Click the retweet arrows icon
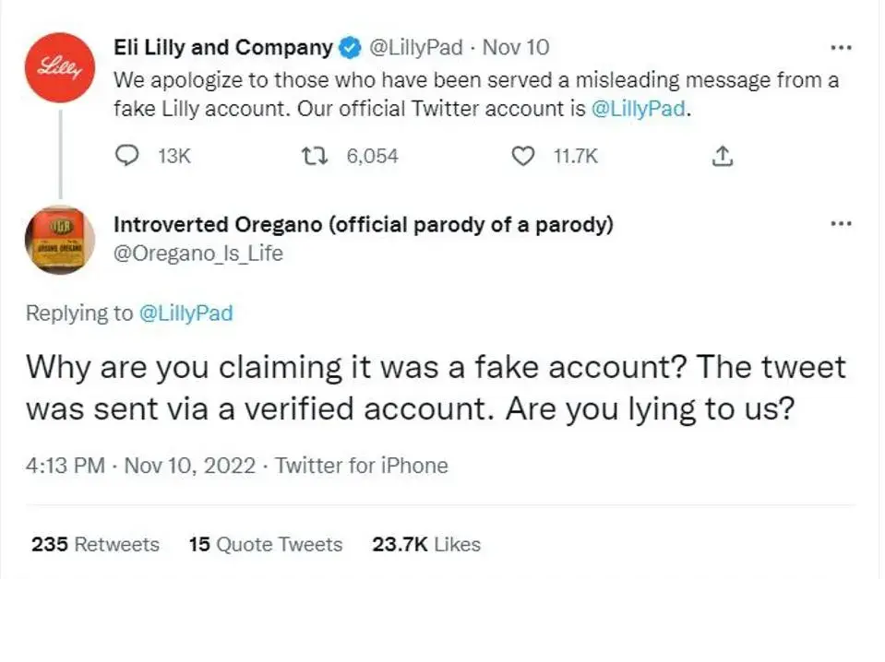 pos(315,156)
